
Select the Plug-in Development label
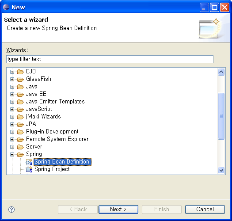click(52, 132)
